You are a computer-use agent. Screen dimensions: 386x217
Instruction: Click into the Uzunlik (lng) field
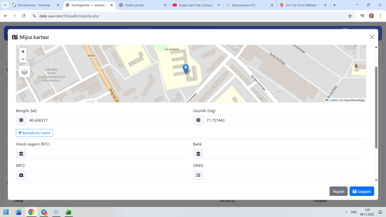coord(284,120)
